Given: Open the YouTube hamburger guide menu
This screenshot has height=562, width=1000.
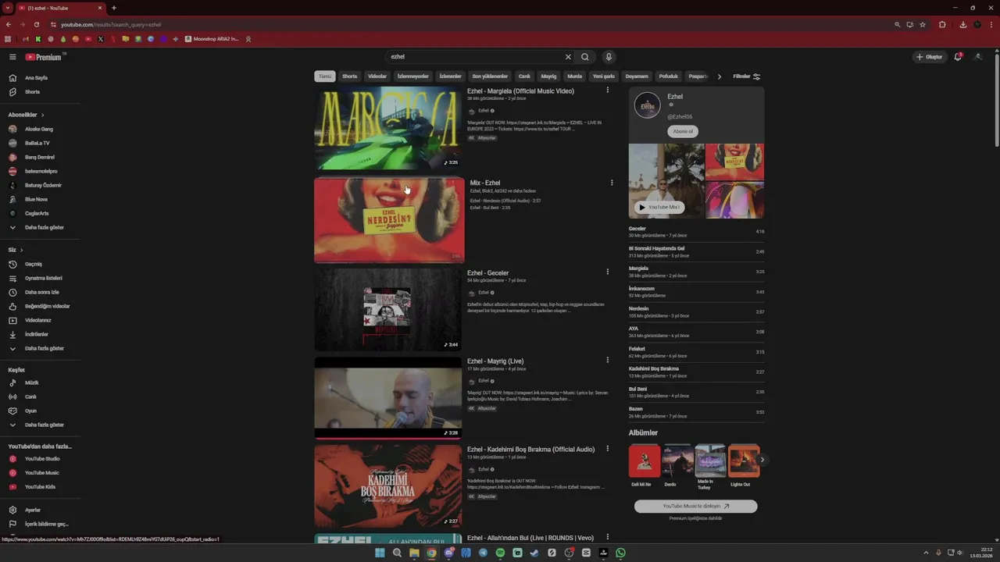Looking at the screenshot, I should click(12, 57).
